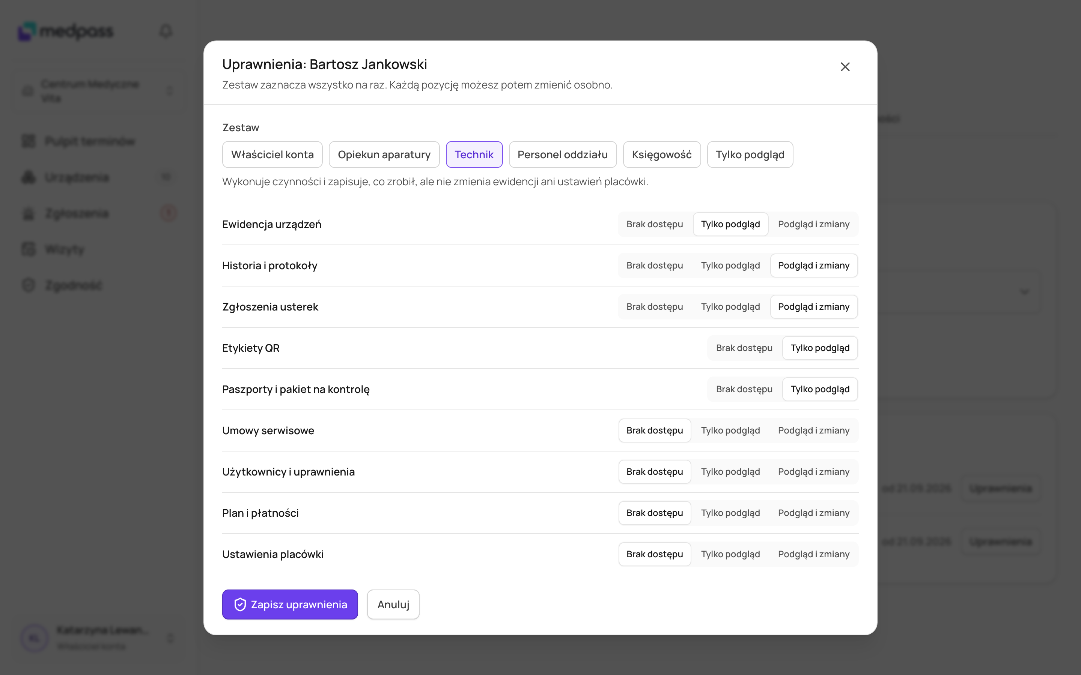Set Użytkownicy i uprawnienia to Tylko podgląd
The image size is (1081, 675).
(x=730, y=472)
